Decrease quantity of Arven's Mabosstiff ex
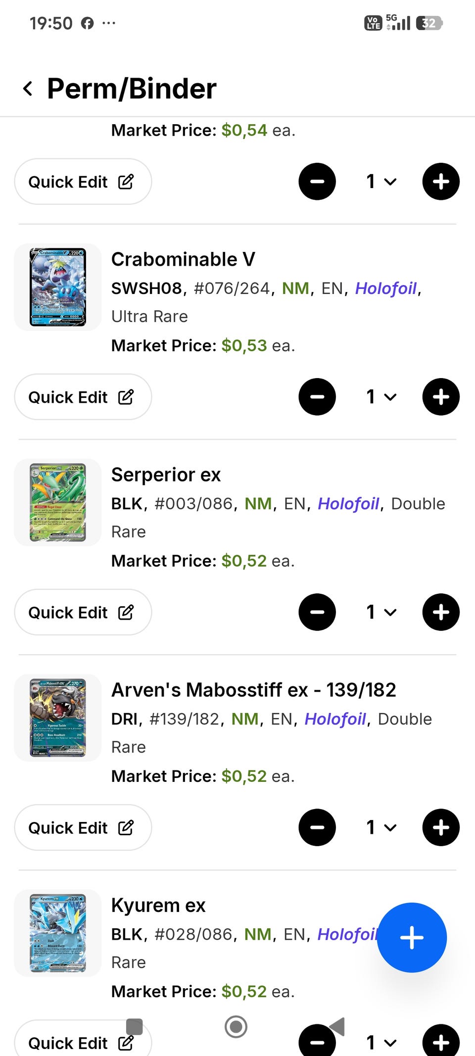Image resolution: width=475 pixels, height=1056 pixels. [x=317, y=827]
